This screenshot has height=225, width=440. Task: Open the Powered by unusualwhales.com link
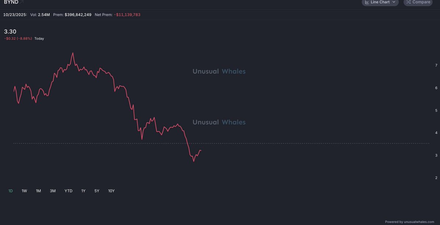tap(411, 222)
